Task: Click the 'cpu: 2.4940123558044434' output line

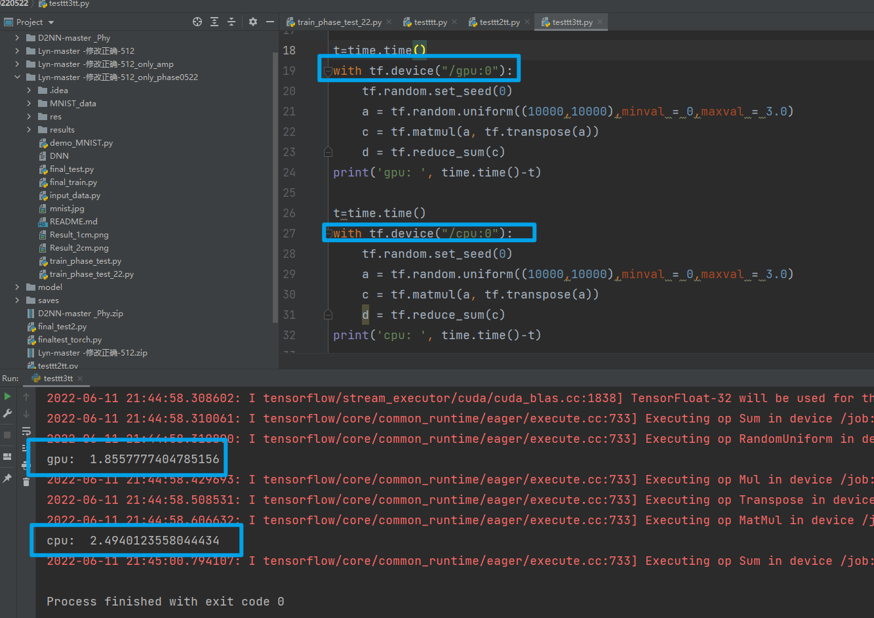Action: (x=133, y=541)
